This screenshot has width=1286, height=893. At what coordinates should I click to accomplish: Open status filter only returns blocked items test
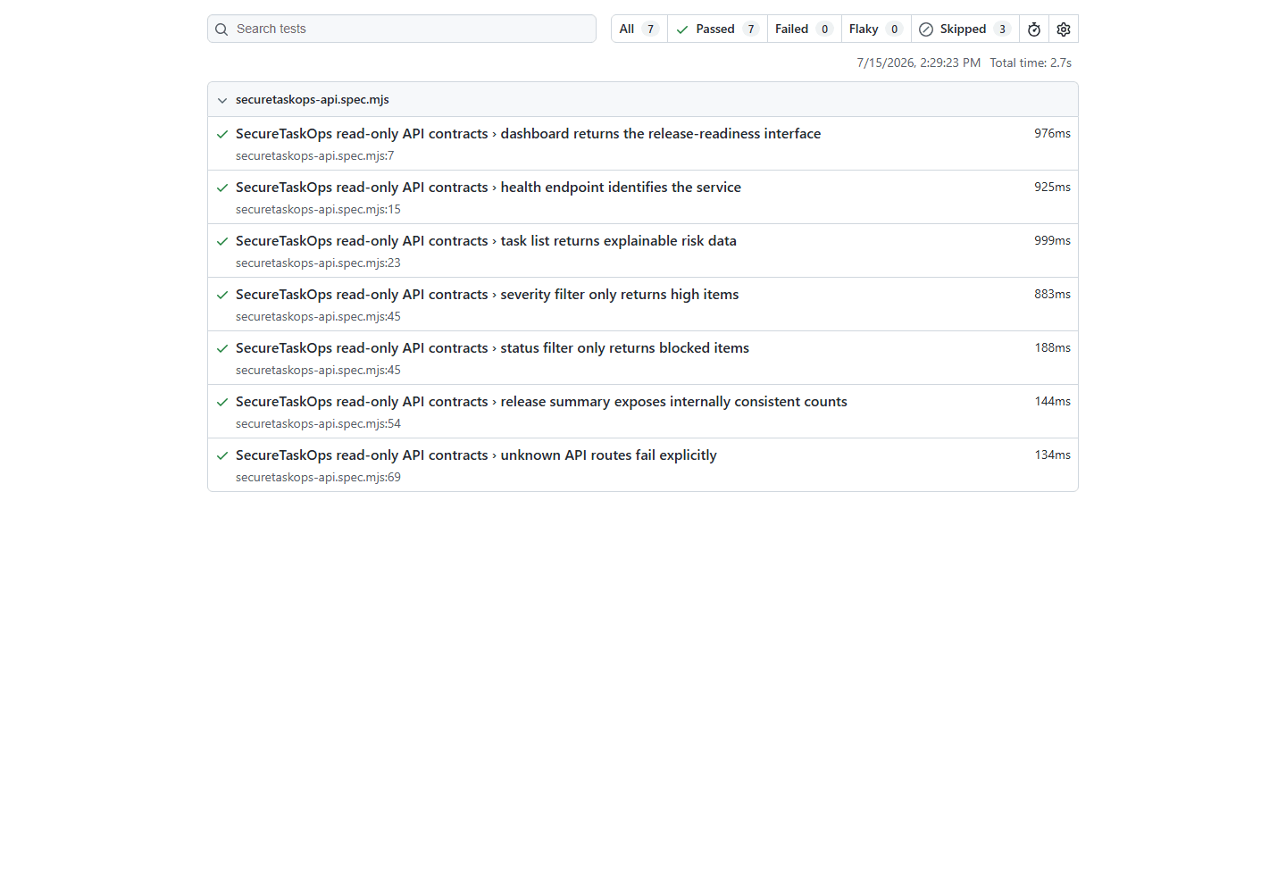point(492,348)
